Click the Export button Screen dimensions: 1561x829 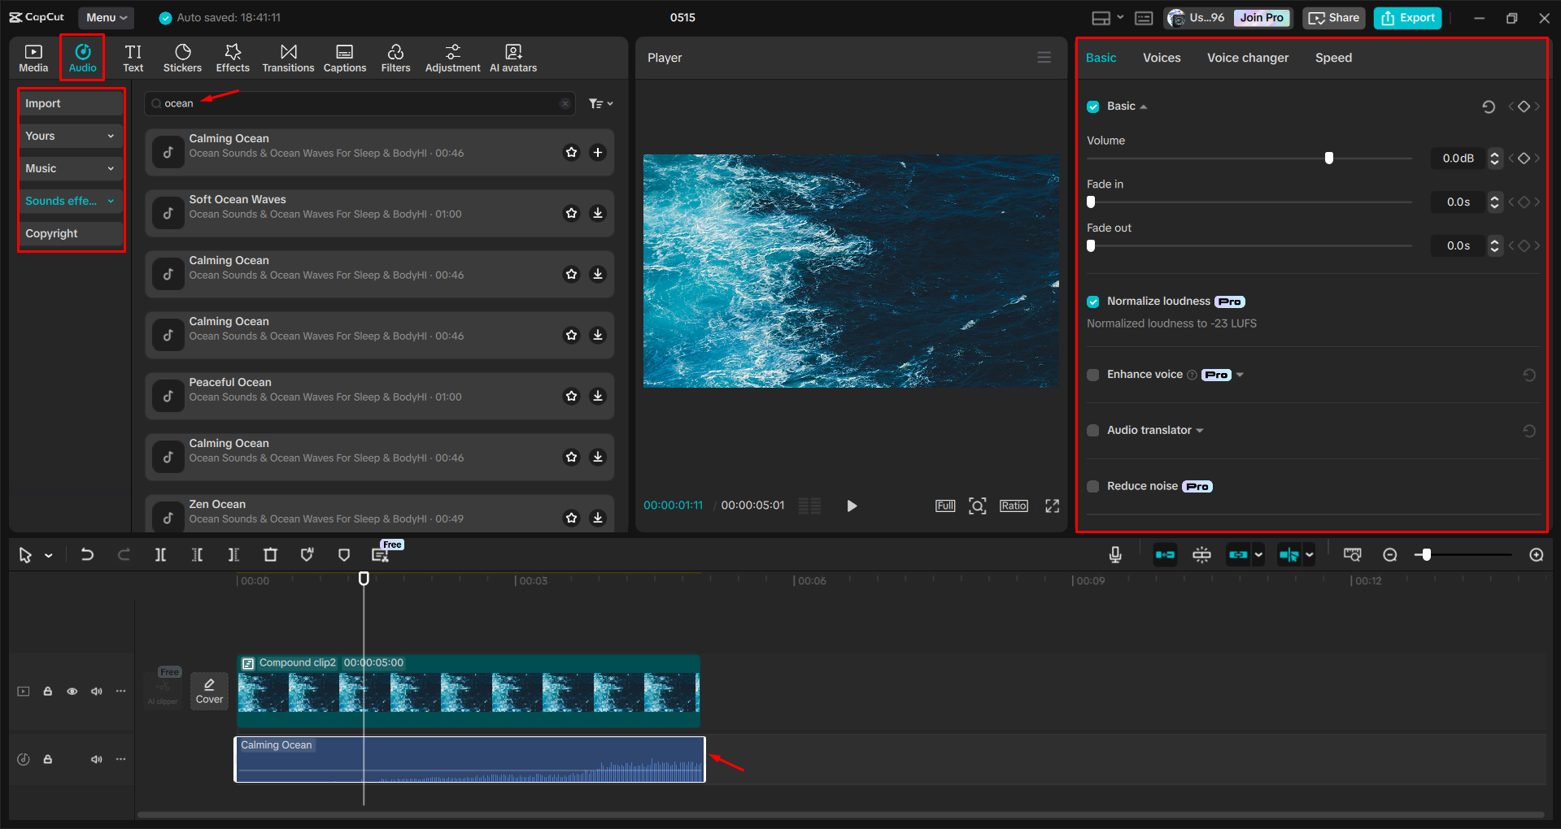tap(1406, 17)
